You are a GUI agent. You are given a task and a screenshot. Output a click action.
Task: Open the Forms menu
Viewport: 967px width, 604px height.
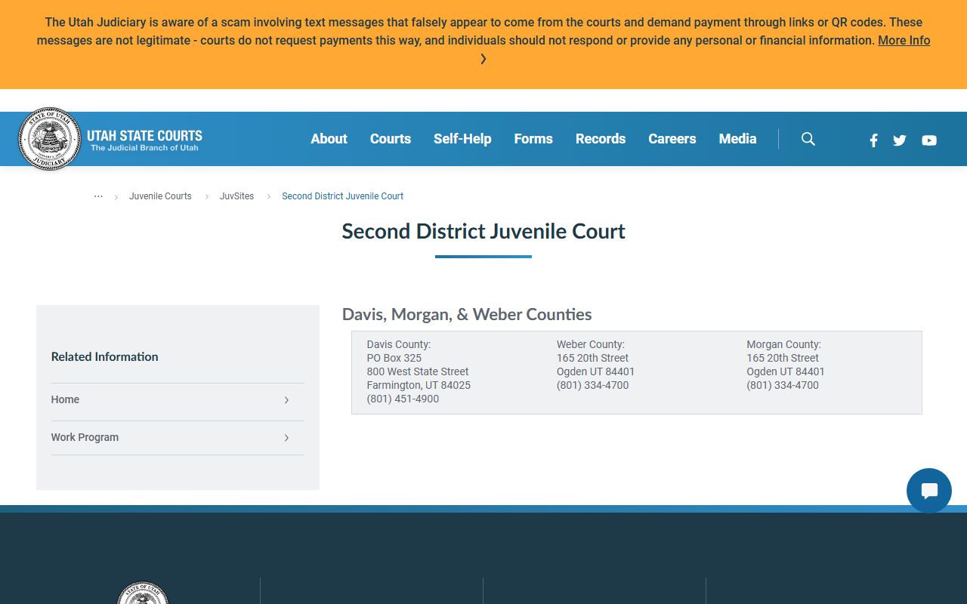tap(533, 139)
